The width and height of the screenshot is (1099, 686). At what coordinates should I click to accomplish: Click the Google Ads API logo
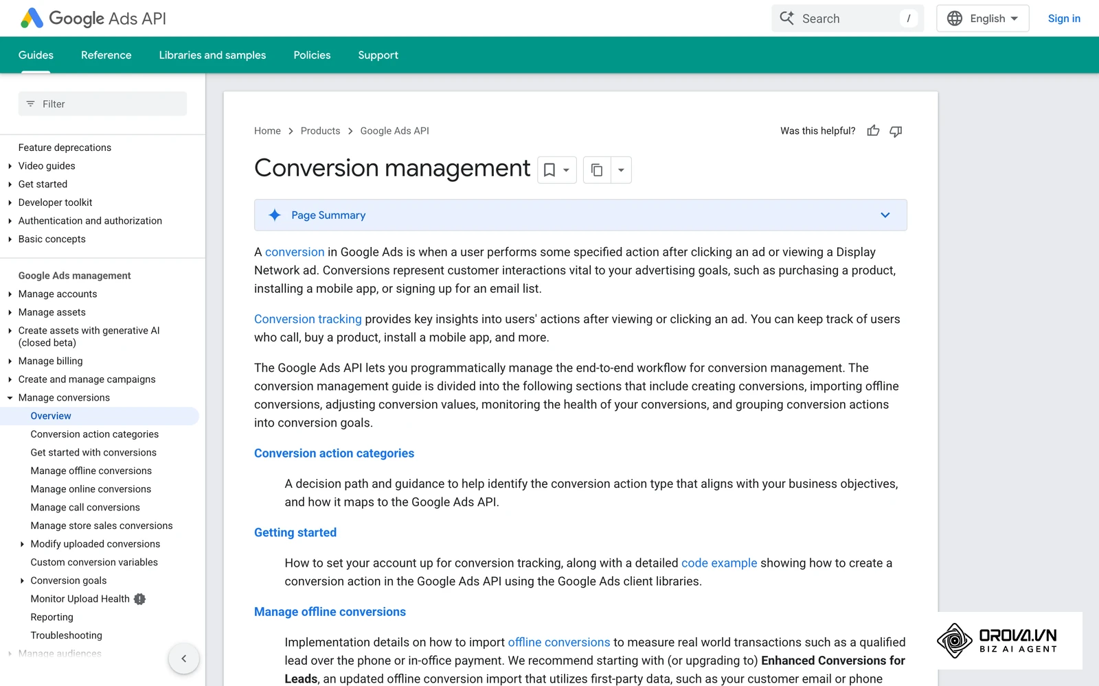93,19
